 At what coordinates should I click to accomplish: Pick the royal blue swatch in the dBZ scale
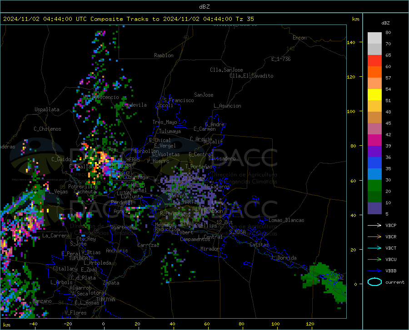tap(374, 163)
